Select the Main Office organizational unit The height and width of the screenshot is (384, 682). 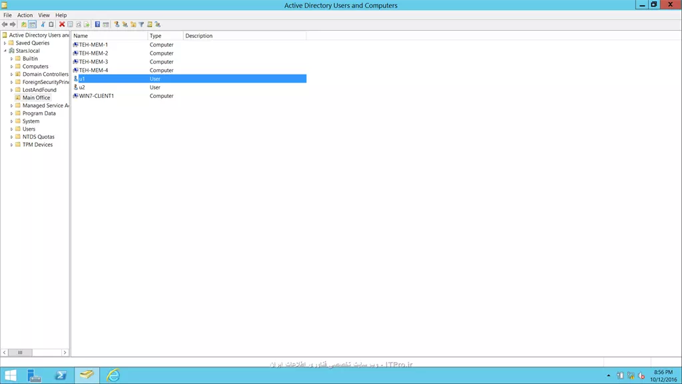(x=36, y=98)
